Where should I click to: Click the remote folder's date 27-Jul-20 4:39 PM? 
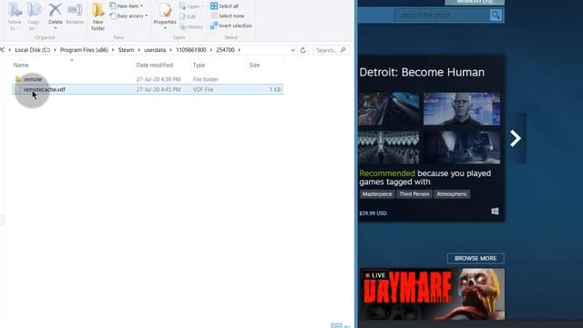[x=159, y=79]
